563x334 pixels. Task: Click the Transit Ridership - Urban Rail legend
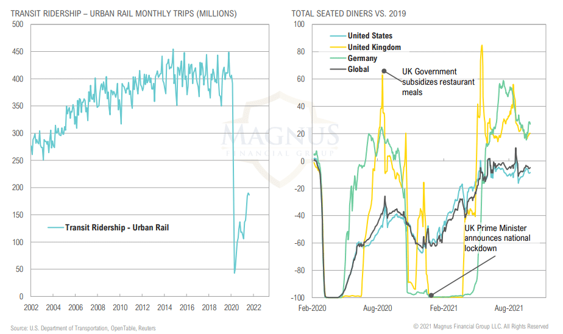[108, 227]
